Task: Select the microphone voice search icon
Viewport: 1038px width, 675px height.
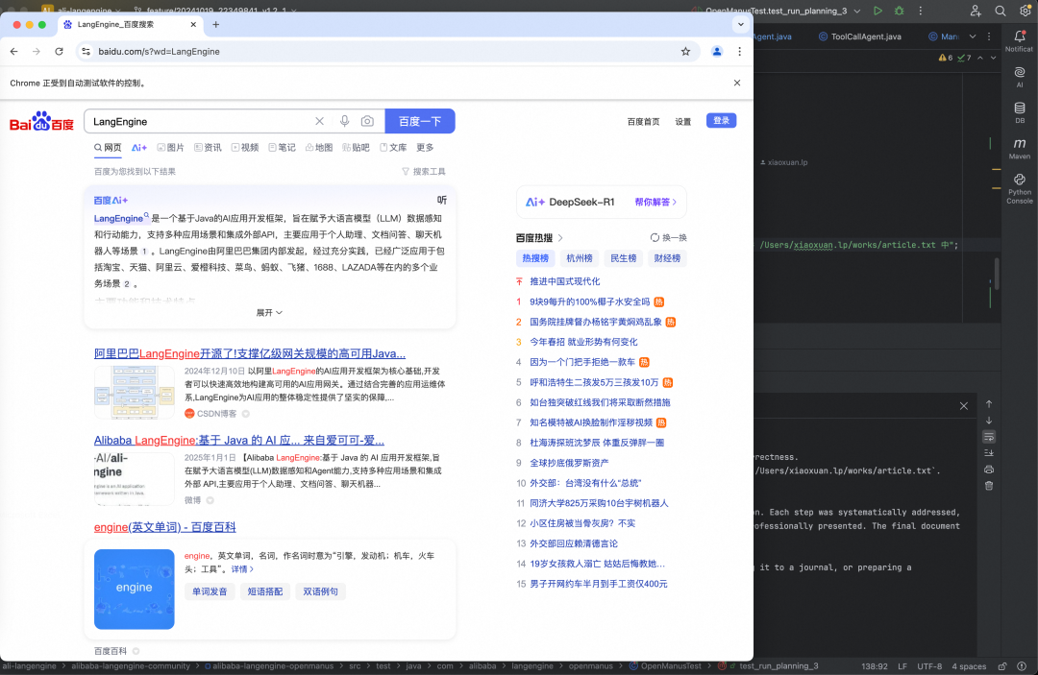Action: tap(346, 121)
